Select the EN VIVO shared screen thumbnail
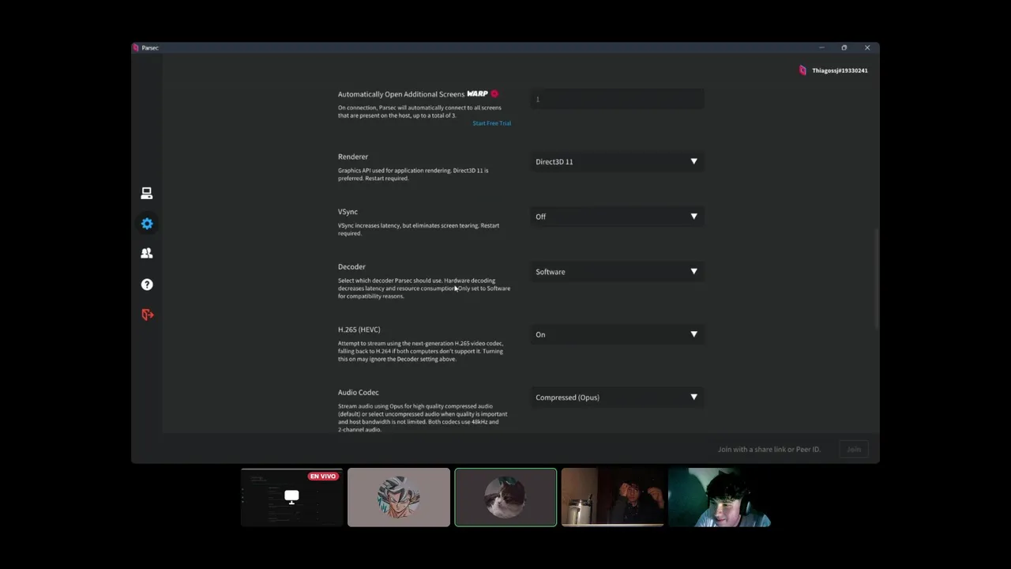Screen dimensions: 1011x569 point(291,497)
